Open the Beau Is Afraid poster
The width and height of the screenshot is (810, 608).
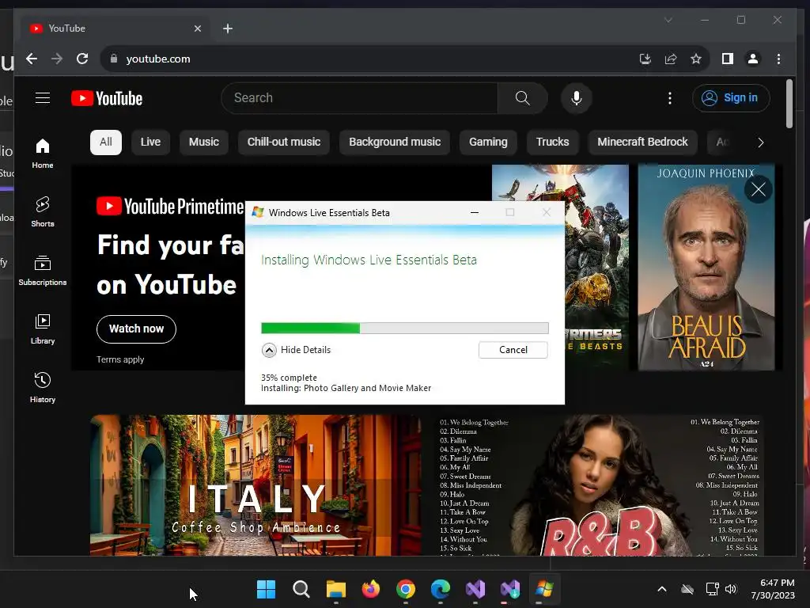click(706, 268)
